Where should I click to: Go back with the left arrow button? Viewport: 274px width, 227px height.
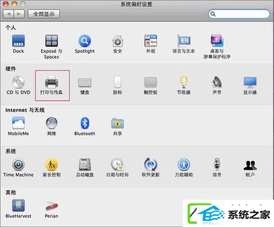[x=8, y=14]
